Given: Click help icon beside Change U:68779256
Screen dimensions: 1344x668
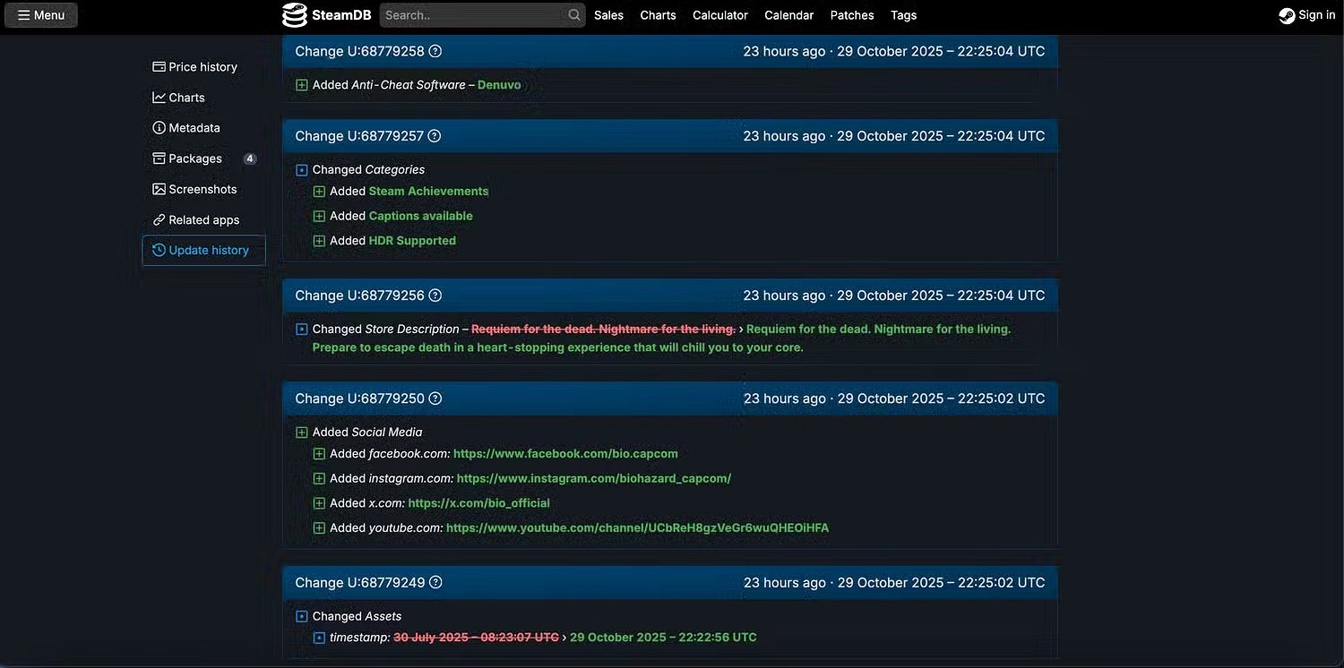Looking at the screenshot, I should [435, 295].
